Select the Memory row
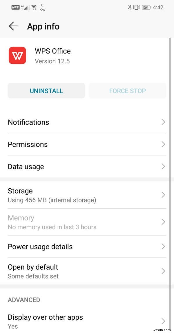The width and height of the screenshot is (174, 333). tap(87, 222)
